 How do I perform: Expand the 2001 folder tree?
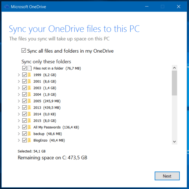point(19,81)
